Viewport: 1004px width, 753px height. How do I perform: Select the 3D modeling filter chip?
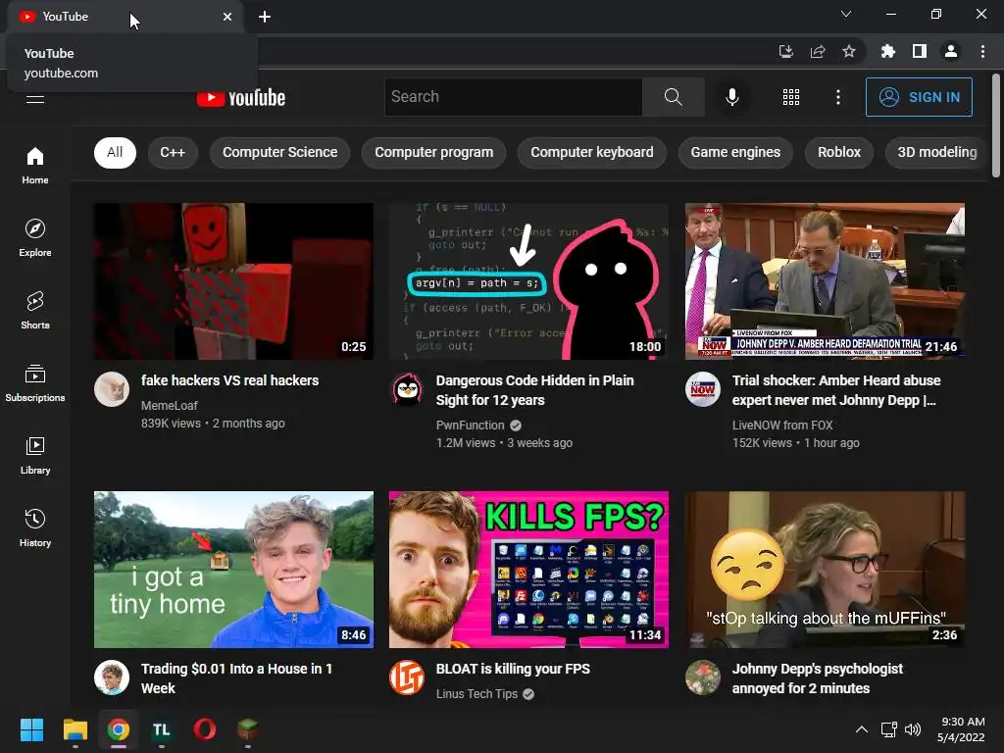click(936, 152)
